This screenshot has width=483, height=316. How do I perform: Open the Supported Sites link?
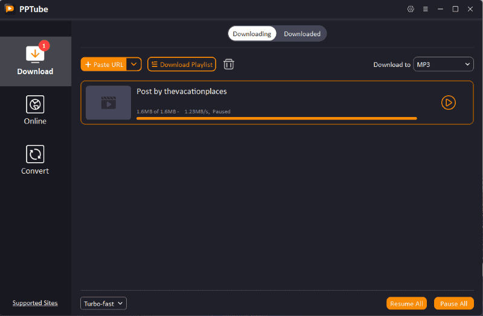coord(35,303)
